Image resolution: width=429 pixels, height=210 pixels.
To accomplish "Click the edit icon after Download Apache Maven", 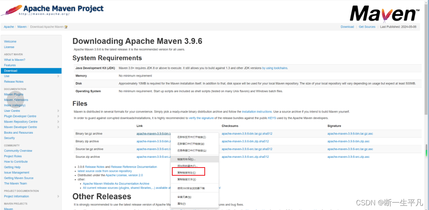I will 66,27.
